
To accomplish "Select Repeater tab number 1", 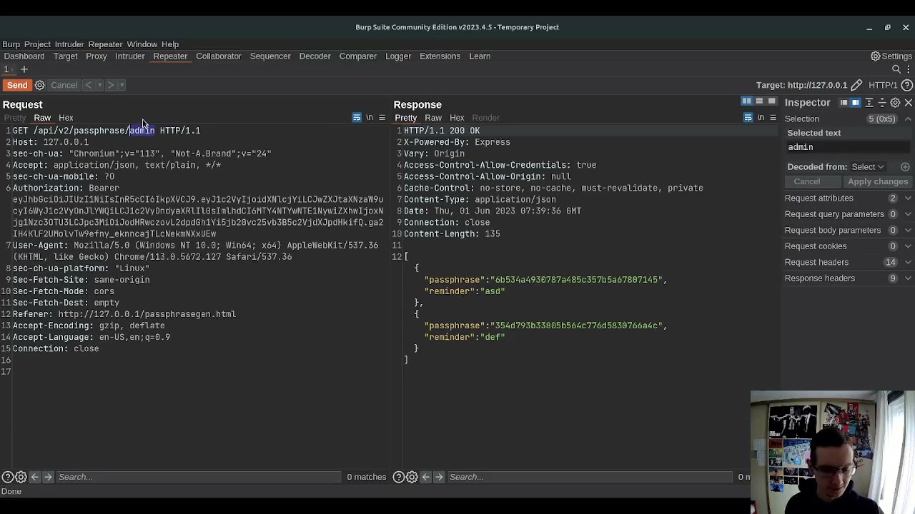I will (6, 69).
